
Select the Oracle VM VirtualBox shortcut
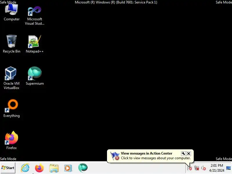point(12,78)
